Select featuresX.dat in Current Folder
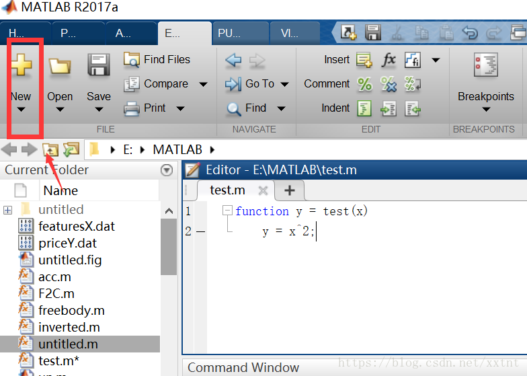This screenshot has width=527, height=376. coord(77,226)
